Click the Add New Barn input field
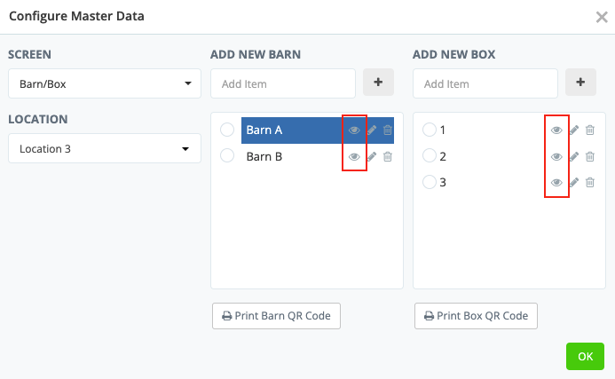615x379 pixels. click(x=283, y=83)
